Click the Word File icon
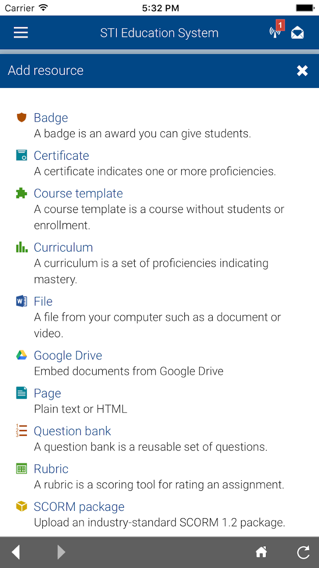Screen dimensions: 319x568 tap(21, 301)
